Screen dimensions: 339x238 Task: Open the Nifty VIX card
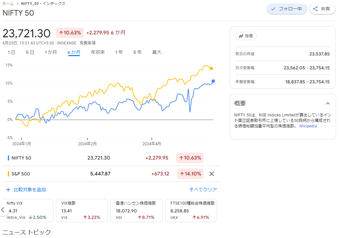tap(28, 210)
